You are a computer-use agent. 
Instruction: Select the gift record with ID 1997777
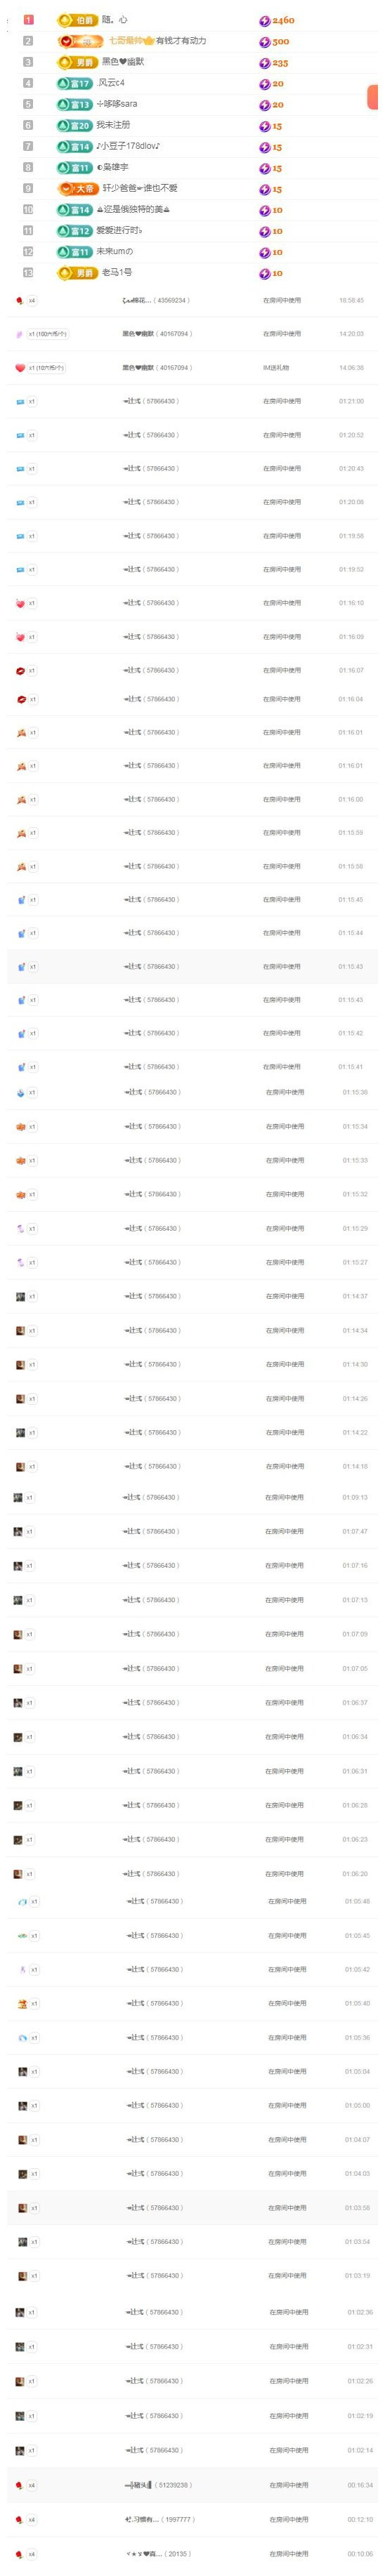(192, 2519)
